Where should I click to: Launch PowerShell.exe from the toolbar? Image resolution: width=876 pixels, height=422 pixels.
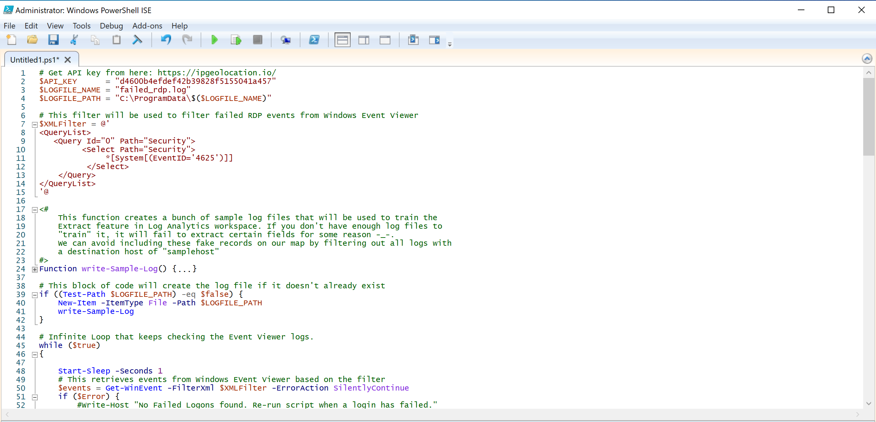click(x=315, y=40)
